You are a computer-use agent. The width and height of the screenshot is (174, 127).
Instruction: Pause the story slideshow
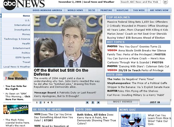pyautogui.click(x=93, y=102)
